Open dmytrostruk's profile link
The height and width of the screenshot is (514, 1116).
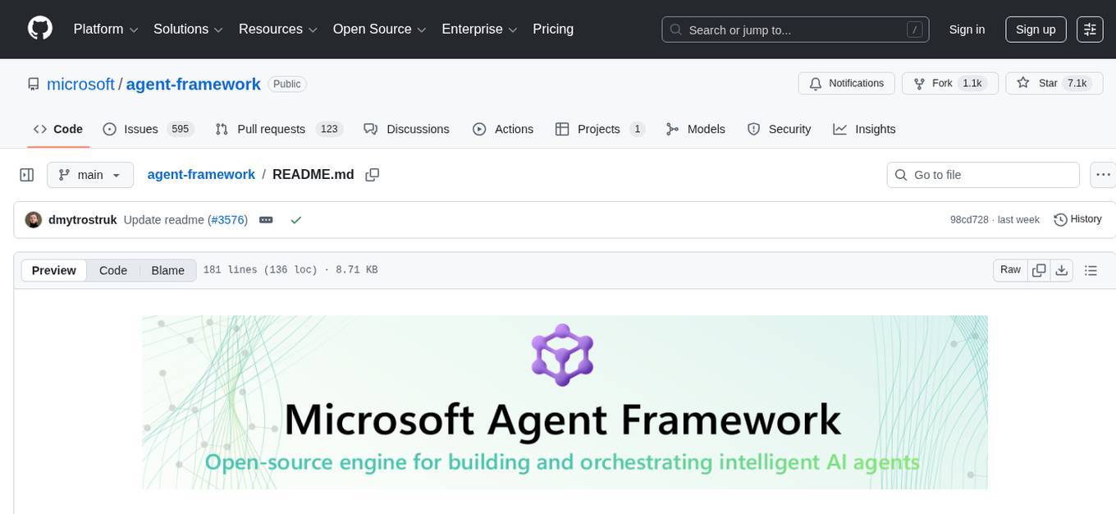[x=82, y=219]
